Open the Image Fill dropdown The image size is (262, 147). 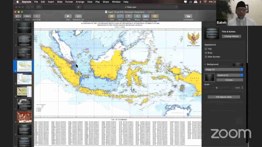[224, 69]
